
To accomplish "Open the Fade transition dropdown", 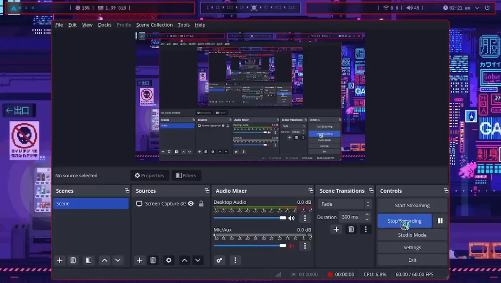I will pyautogui.click(x=344, y=203).
